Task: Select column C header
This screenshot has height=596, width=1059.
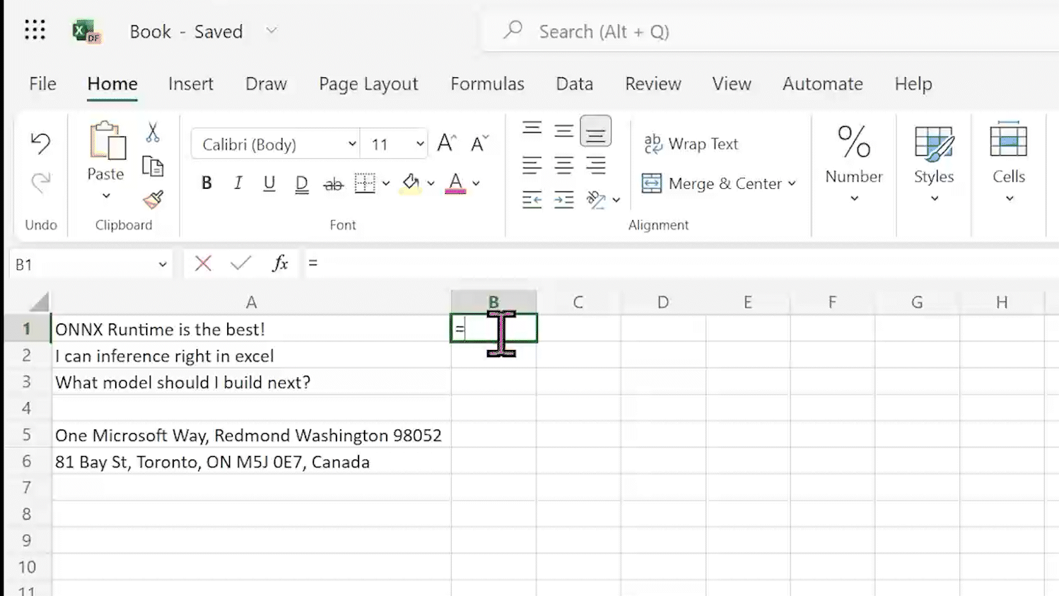Action: [578, 302]
